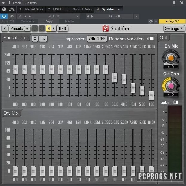Open the 'Default' program dropdown arrow
186x186 pixels.
click(x=136, y=16)
